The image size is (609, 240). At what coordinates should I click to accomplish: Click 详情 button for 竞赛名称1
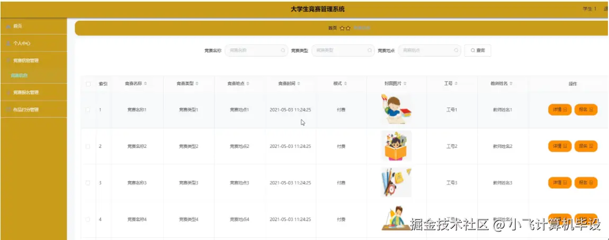[x=560, y=110]
